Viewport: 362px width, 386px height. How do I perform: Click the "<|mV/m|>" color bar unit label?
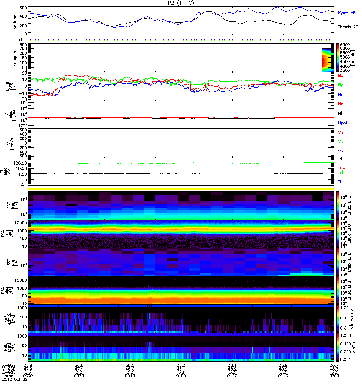[x=352, y=319]
